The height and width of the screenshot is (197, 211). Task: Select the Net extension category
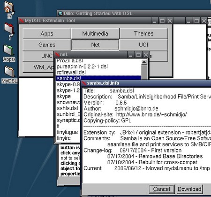95,45
